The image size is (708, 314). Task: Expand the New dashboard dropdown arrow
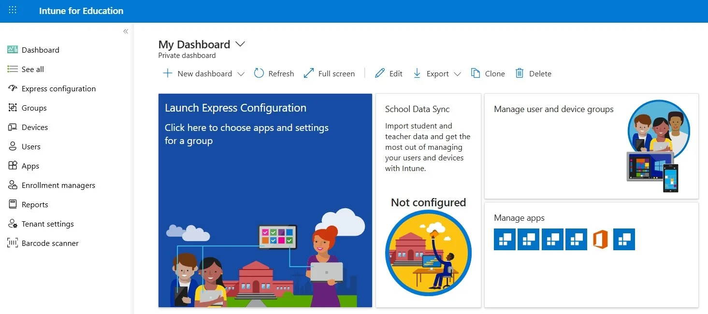241,74
